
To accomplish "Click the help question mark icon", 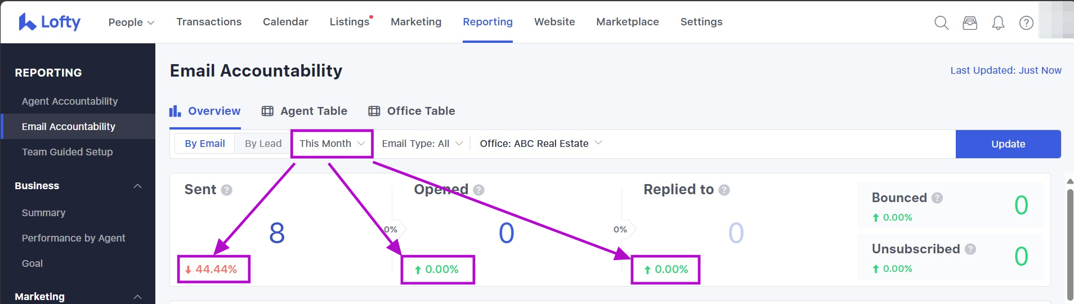I will (x=1026, y=23).
